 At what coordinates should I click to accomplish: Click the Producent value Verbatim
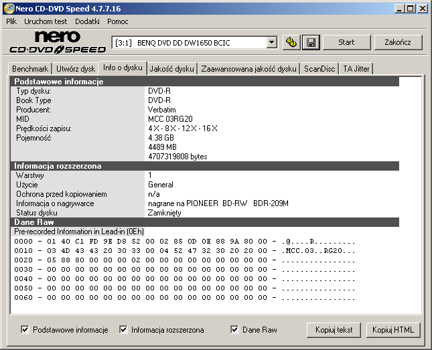tap(161, 110)
